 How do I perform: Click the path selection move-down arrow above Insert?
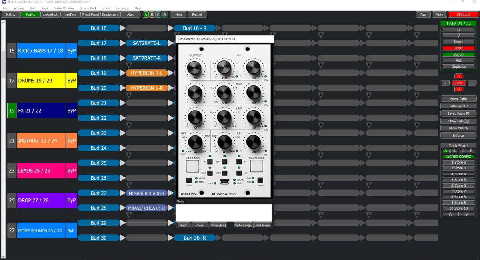pyautogui.click(x=458, y=36)
